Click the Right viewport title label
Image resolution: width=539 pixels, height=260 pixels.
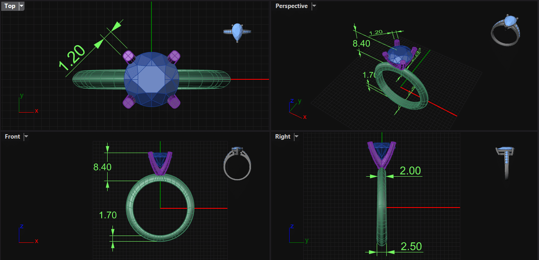[x=283, y=137]
